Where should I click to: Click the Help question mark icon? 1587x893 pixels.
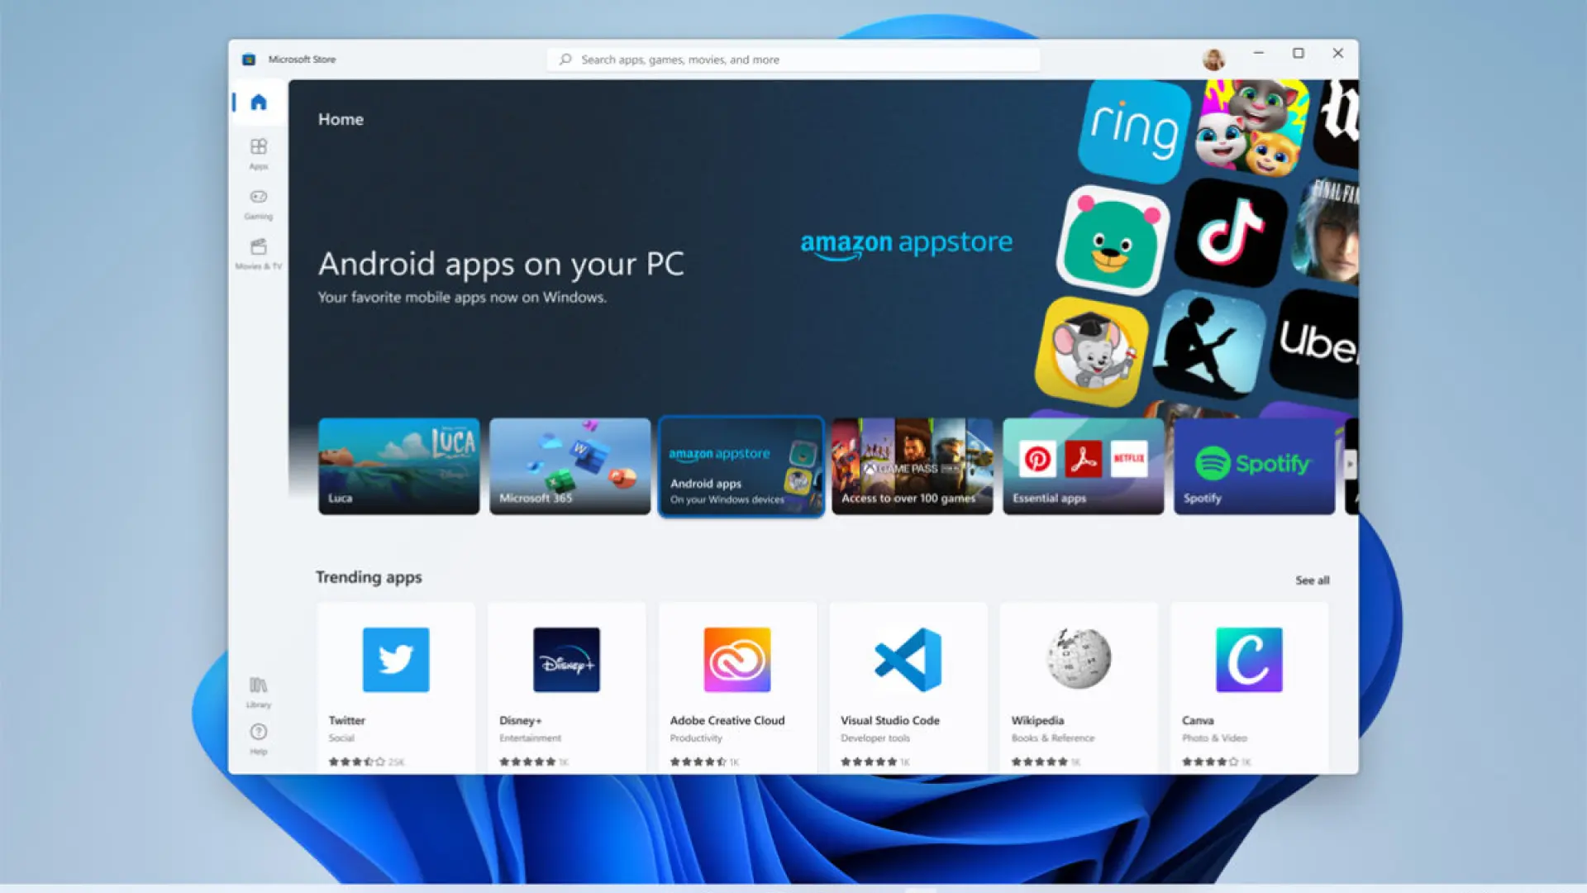pos(258,733)
